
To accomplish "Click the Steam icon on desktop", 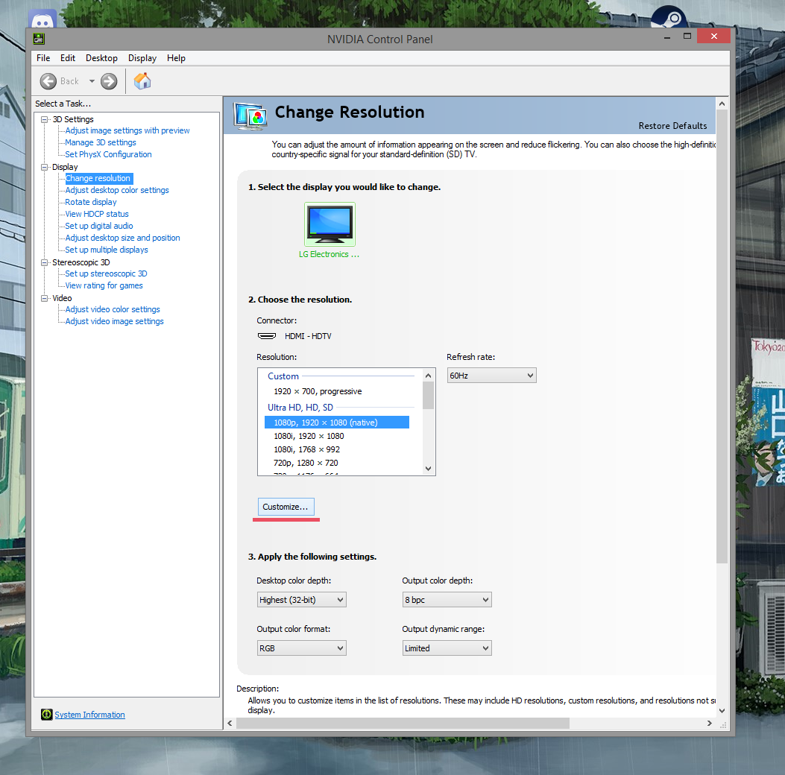I will click(669, 17).
